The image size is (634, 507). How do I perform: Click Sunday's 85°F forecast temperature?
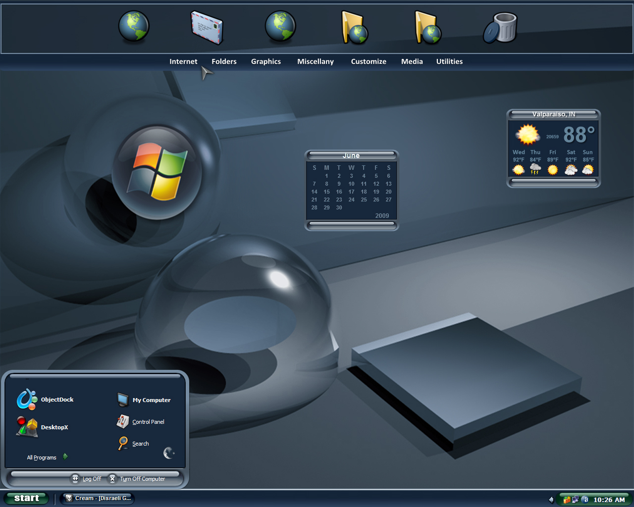click(x=588, y=160)
